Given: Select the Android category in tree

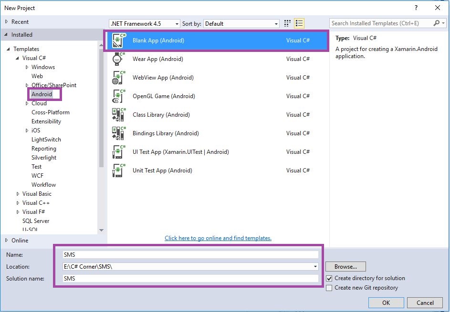Looking at the screenshot, I should point(42,94).
